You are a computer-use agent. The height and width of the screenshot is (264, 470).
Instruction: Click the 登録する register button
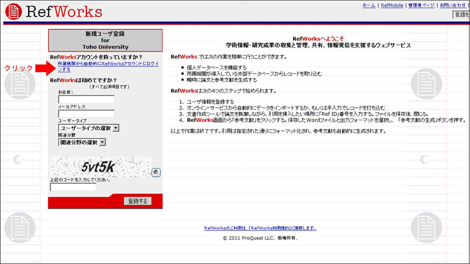click(x=138, y=201)
